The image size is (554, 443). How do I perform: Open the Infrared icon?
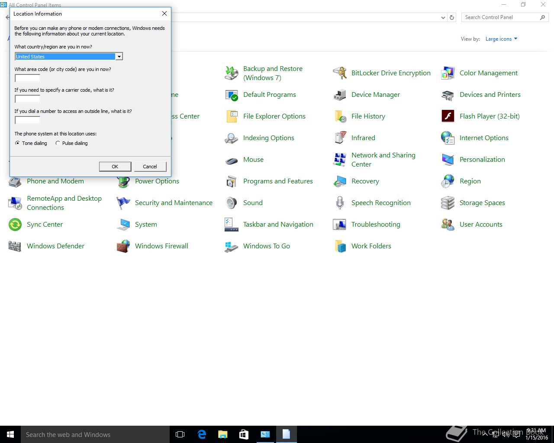point(340,138)
